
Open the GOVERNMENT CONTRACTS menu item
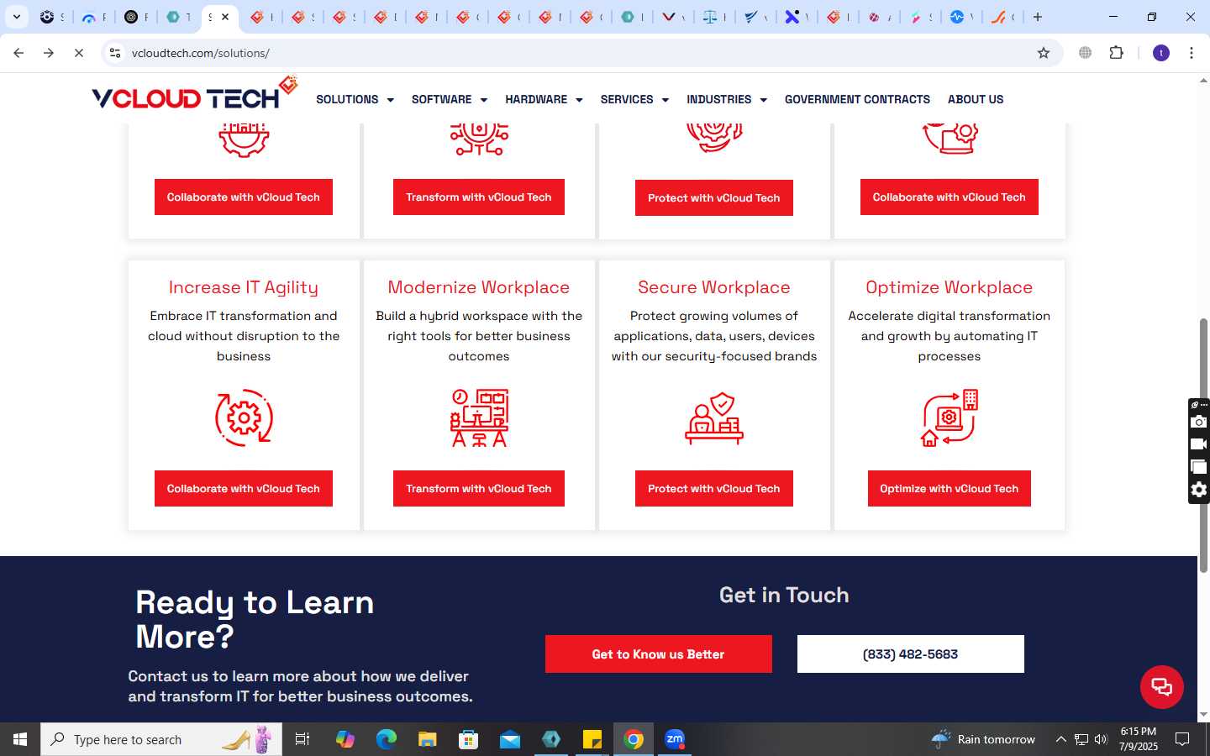click(857, 99)
